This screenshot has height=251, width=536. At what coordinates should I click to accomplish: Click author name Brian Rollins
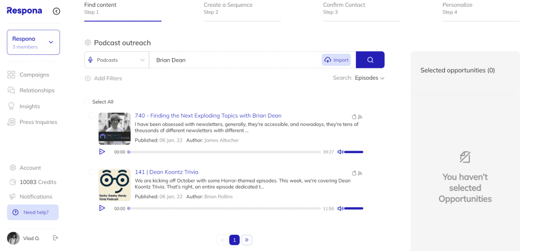pyautogui.click(x=218, y=197)
